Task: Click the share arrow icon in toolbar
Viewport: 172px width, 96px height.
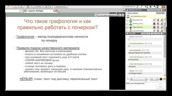Action: pos(9,7)
